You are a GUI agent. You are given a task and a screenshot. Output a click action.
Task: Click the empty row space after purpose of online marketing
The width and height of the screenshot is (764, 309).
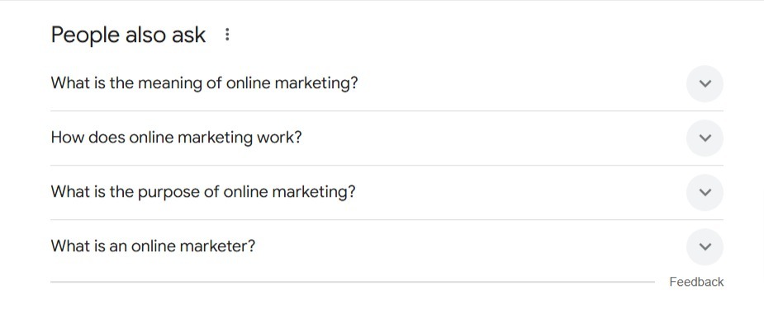coord(520,192)
